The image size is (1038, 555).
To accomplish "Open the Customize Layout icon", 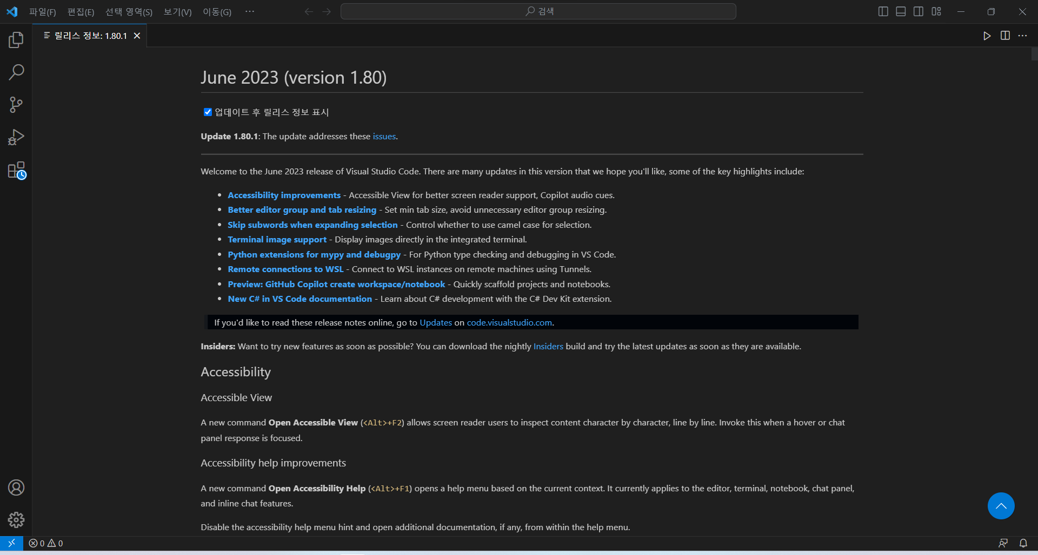I will (936, 11).
